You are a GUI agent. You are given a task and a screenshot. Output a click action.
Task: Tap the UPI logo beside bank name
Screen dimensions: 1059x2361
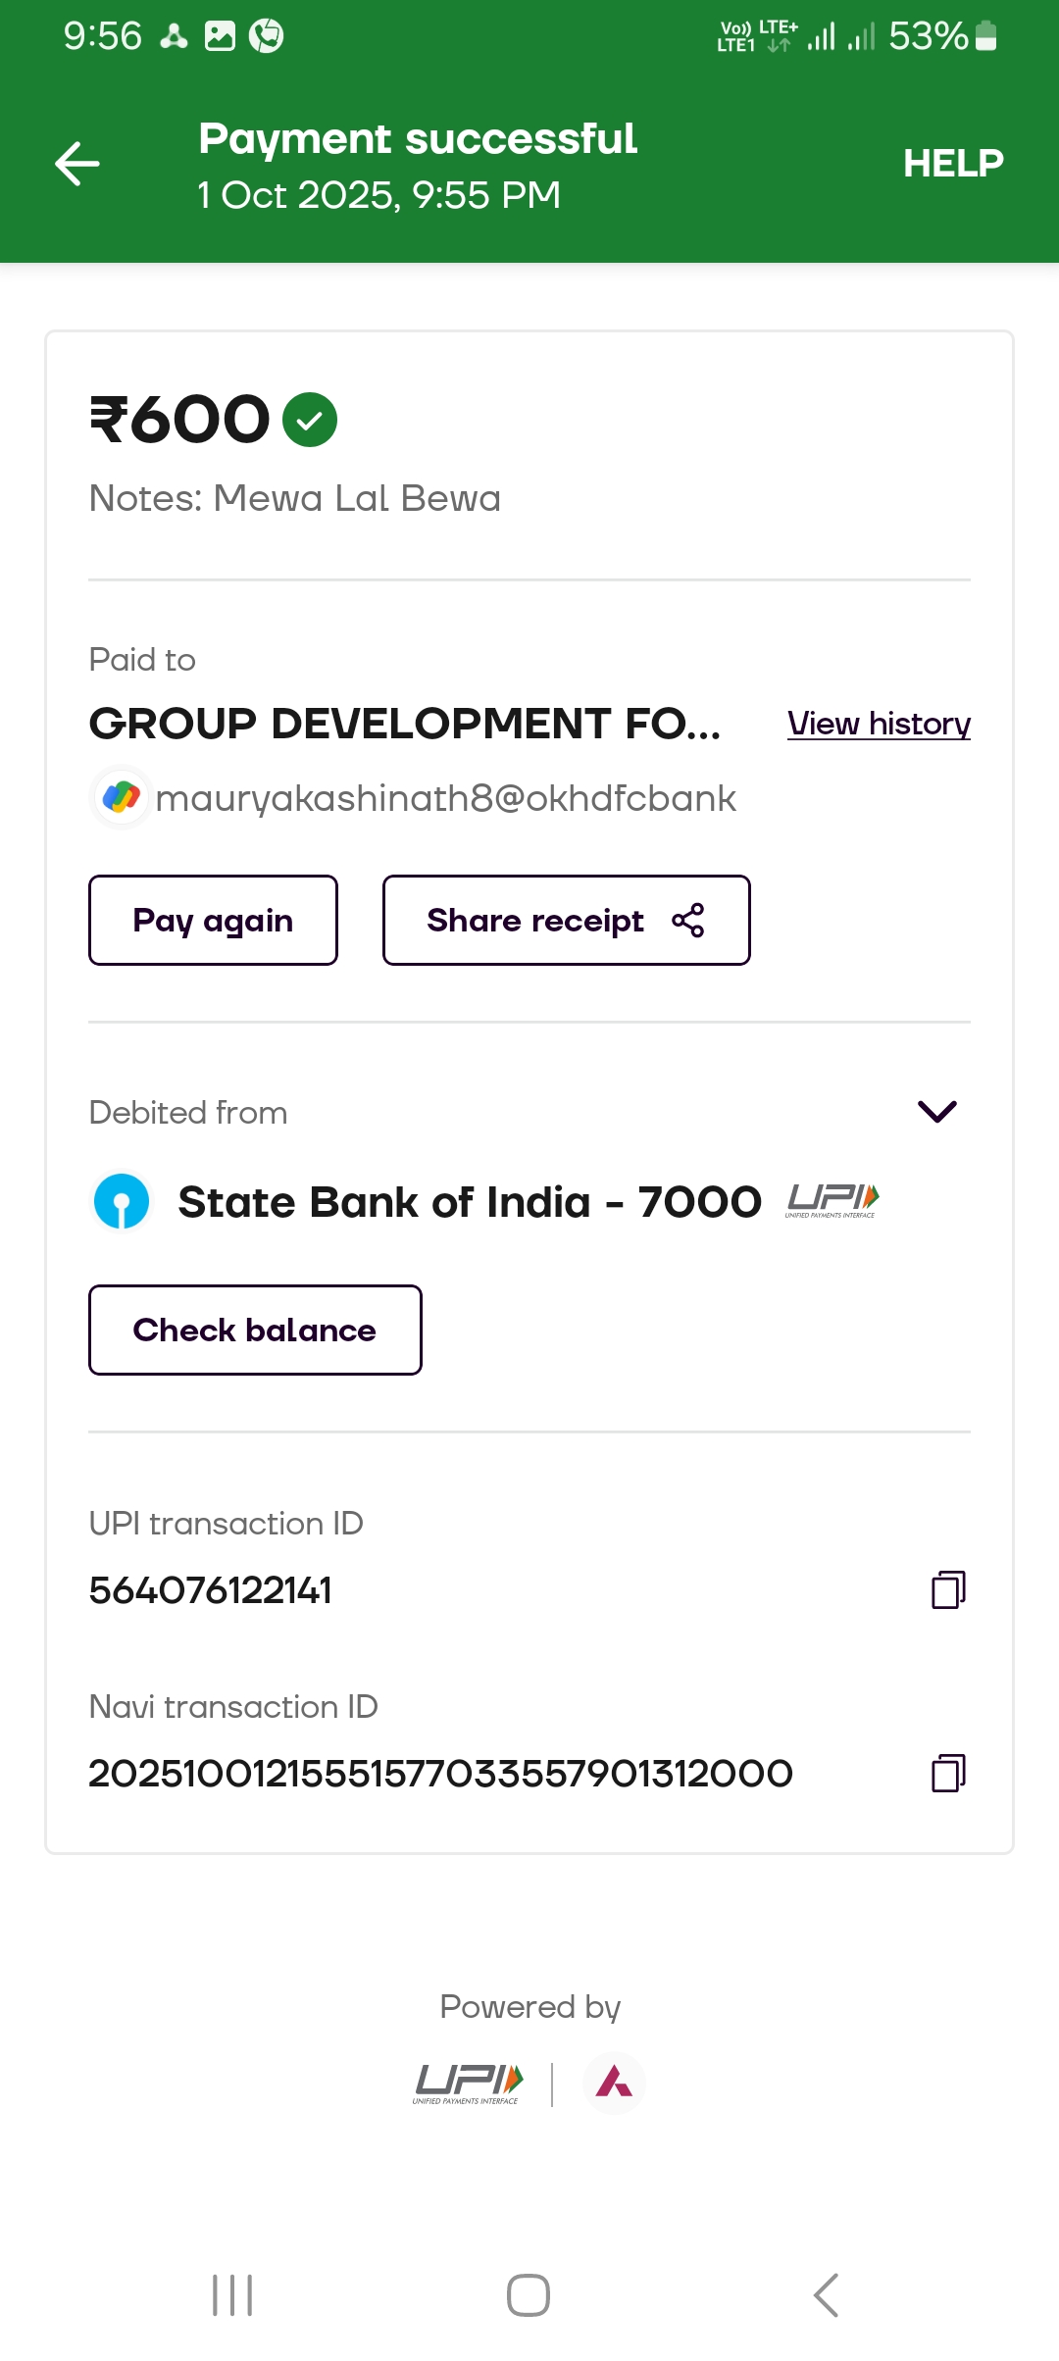coord(832,1200)
